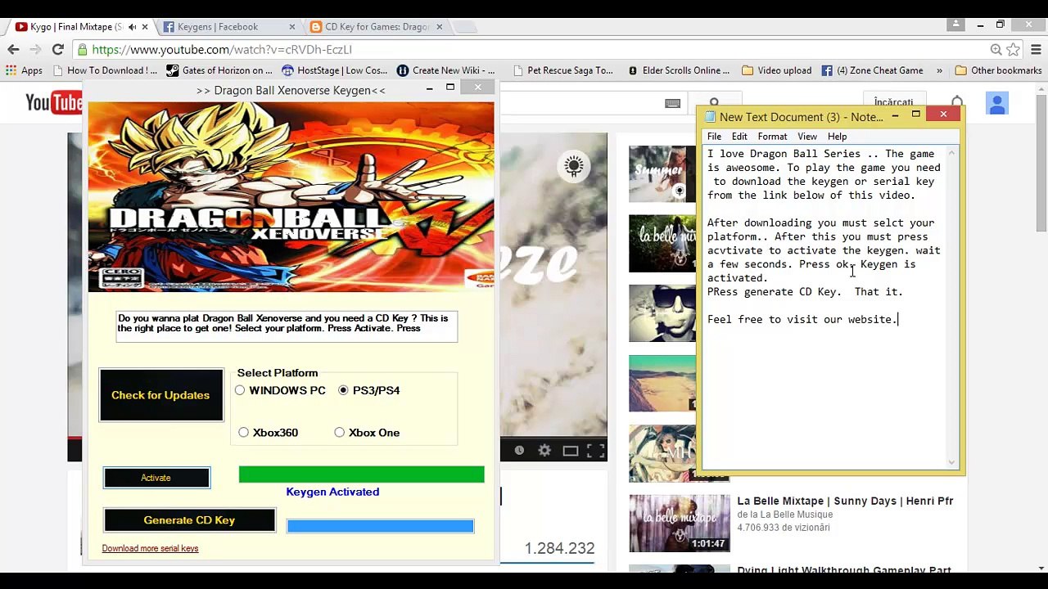This screenshot has width=1048, height=589.
Task: Open the View menu in Notepad
Action: tap(807, 137)
